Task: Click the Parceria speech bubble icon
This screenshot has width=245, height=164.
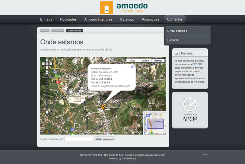Action: click(177, 53)
